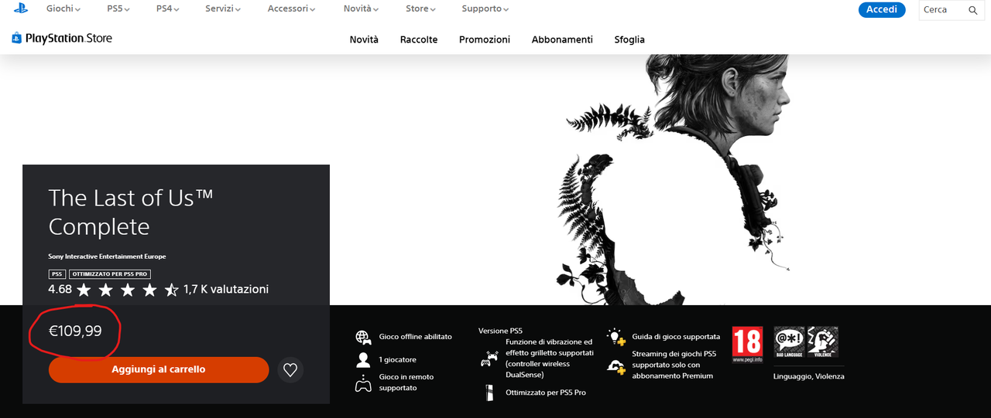Click the Accedi sign-in button
The height and width of the screenshot is (418, 991).
click(x=882, y=9)
